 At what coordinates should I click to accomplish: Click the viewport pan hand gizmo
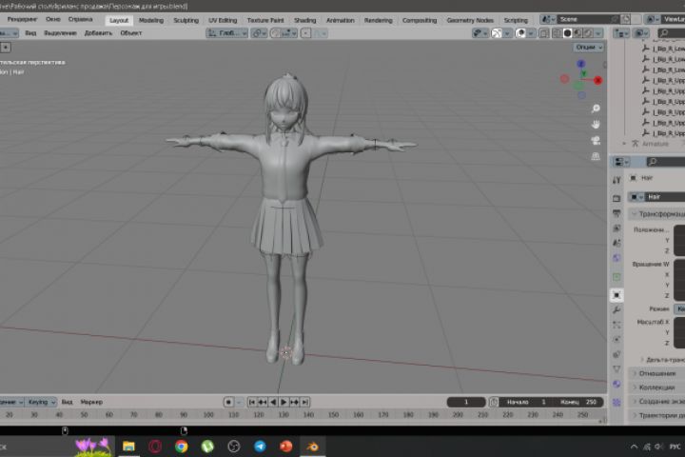tap(596, 125)
